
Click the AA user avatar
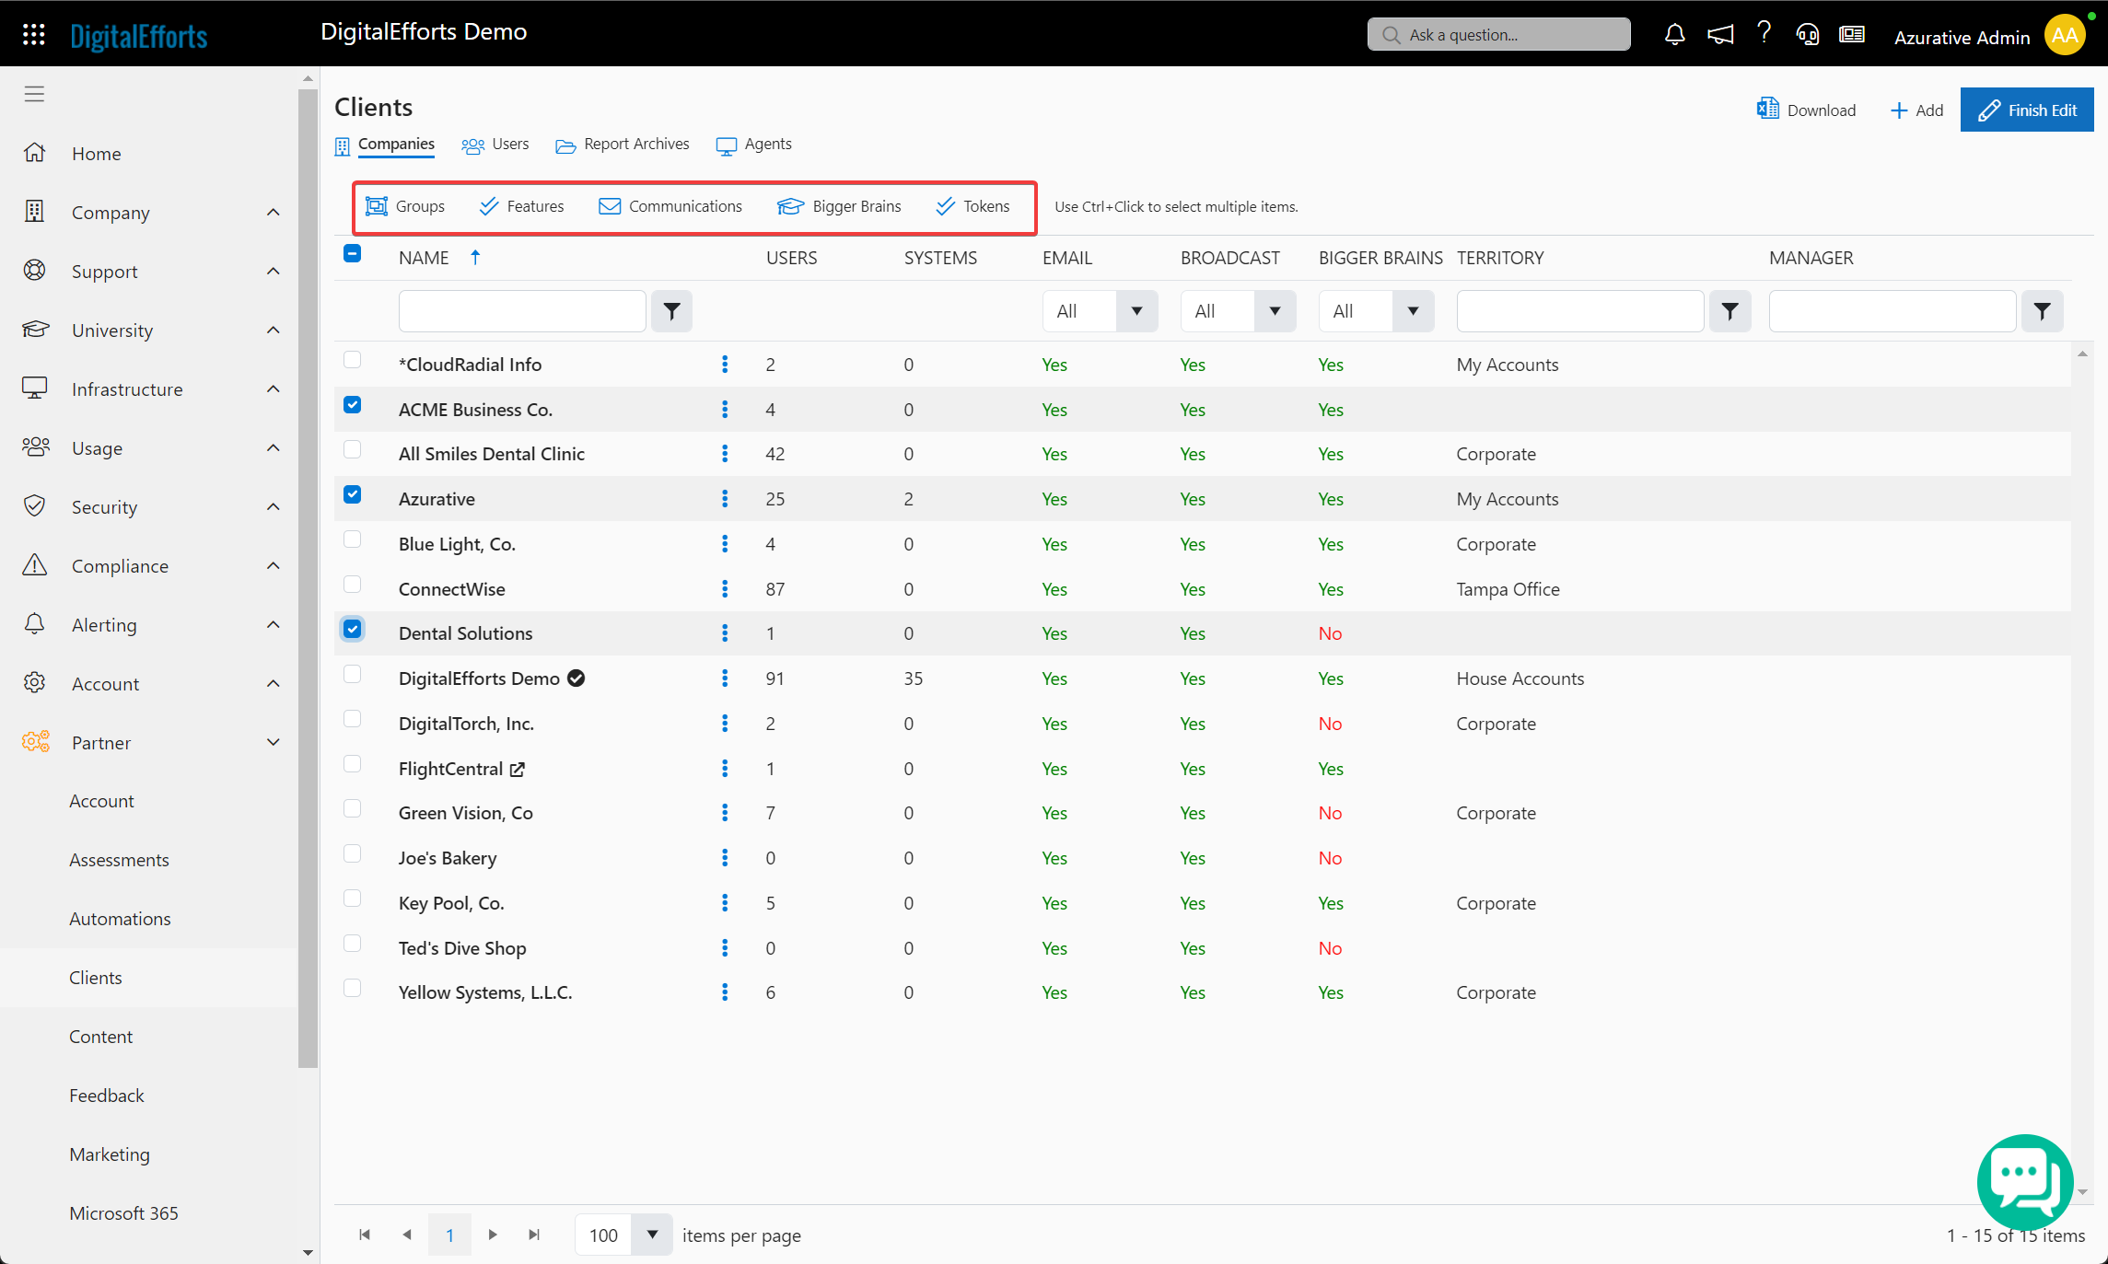[x=2065, y=35]
